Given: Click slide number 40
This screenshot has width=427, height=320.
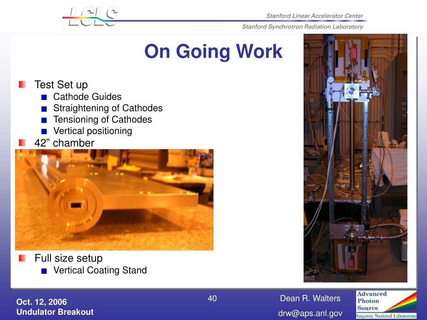Looking at the screenshot, I should [212, 298].
